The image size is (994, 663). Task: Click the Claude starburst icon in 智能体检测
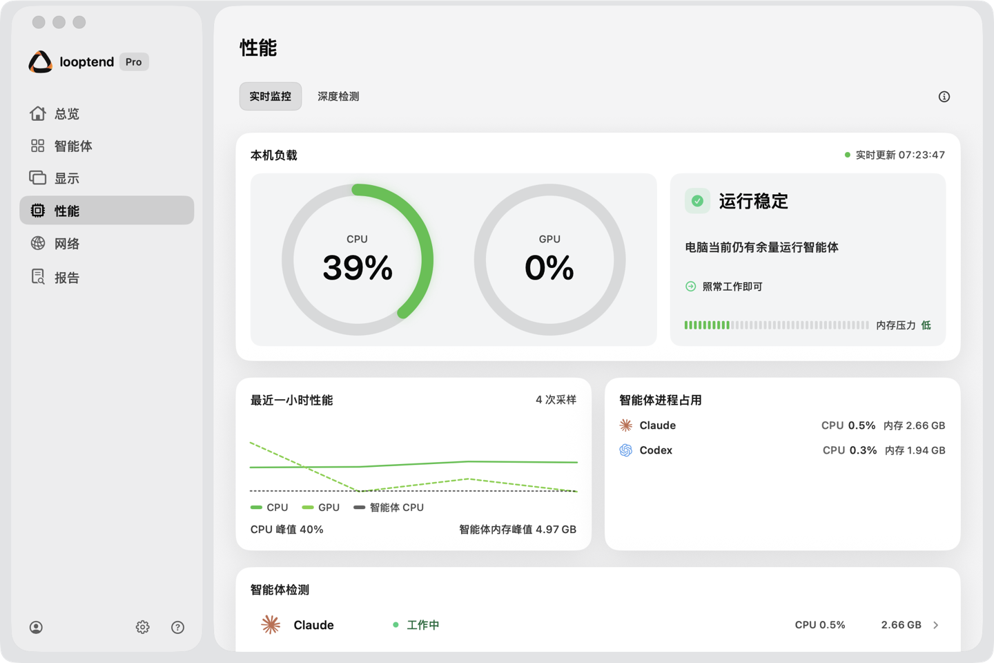(271, 625)
